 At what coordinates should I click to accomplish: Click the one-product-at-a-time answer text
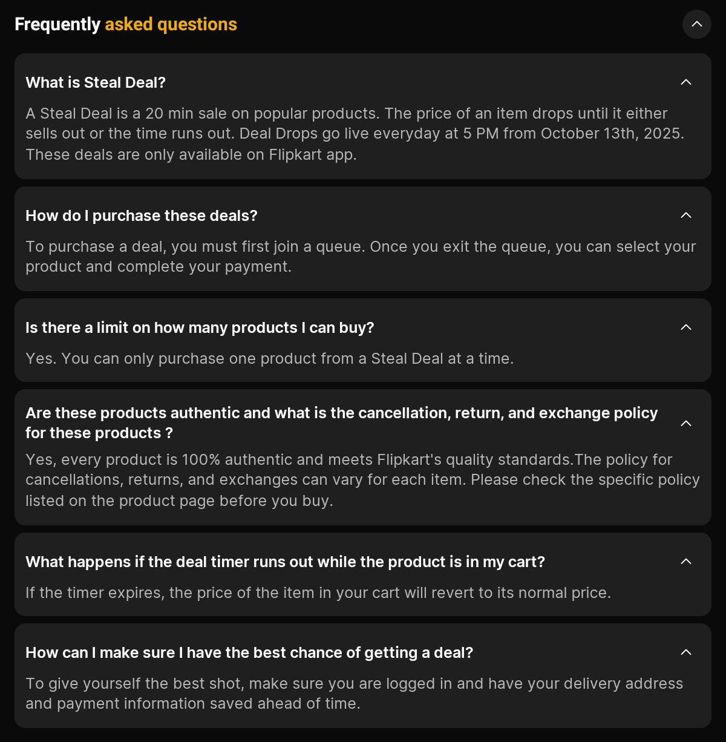pyautogui.click(x=269, y=358)
